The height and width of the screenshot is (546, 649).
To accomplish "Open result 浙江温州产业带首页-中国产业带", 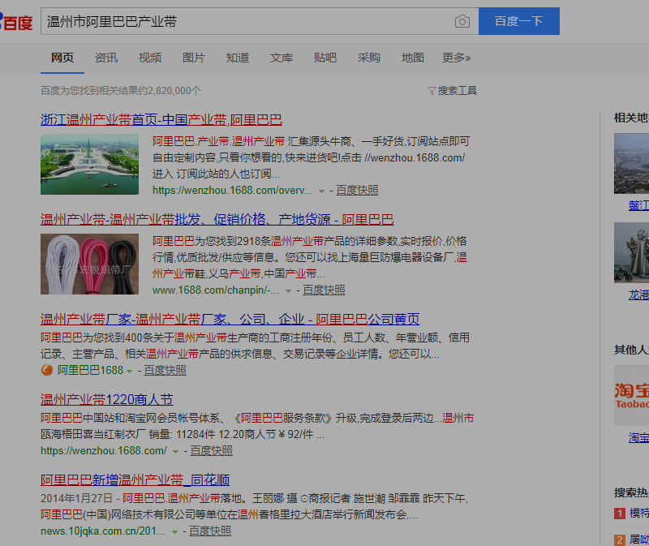I will pos(161,119).
